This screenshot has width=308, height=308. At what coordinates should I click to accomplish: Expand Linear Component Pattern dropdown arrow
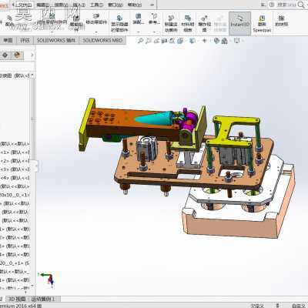52,32
